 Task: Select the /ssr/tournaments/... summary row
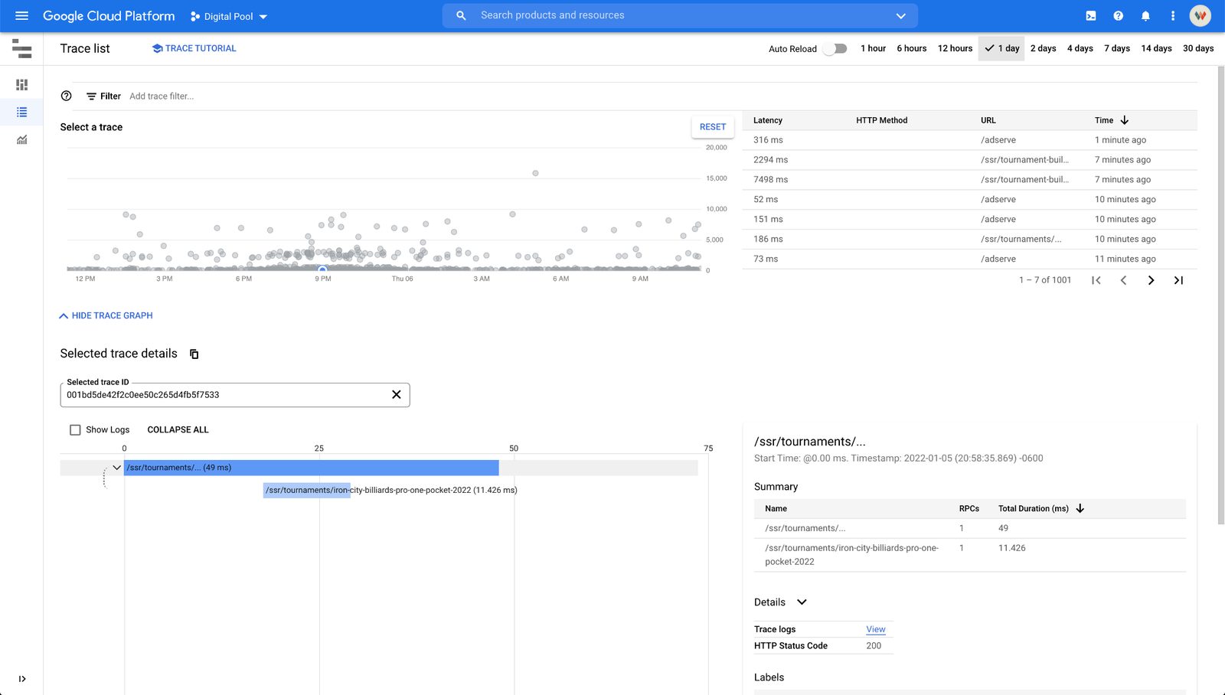tap(970, 529)
